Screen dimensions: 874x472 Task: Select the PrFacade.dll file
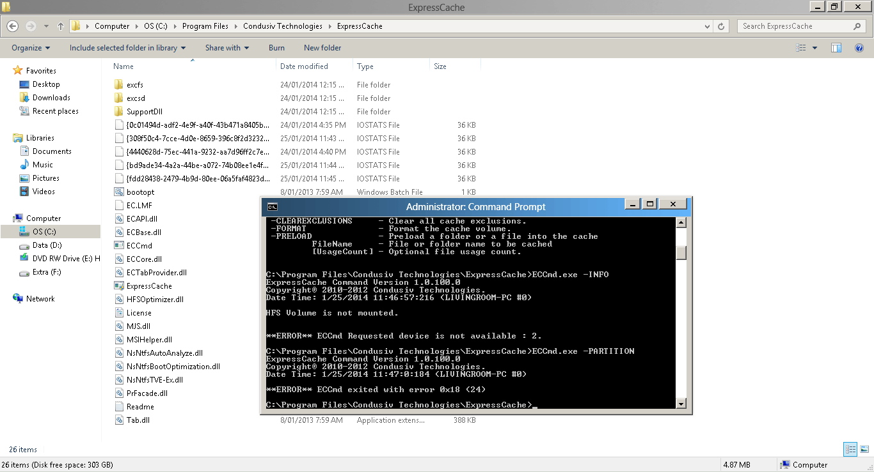click(x=147, y=393)
